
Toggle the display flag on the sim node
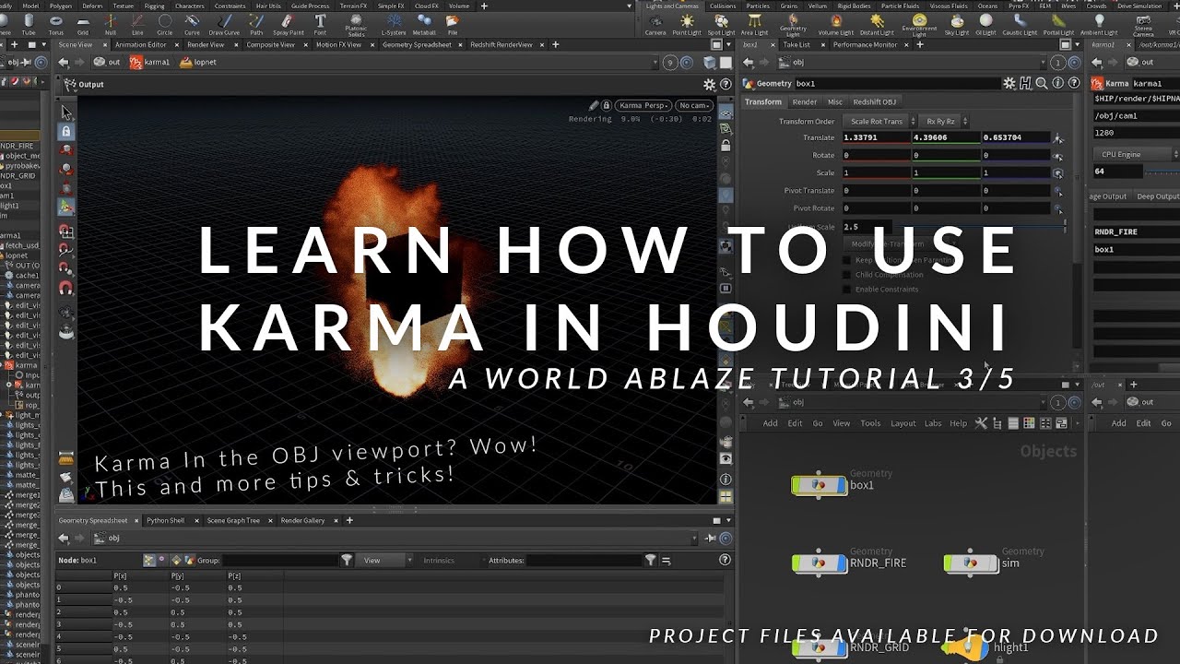pyautogui.click(x=994, y=563)
